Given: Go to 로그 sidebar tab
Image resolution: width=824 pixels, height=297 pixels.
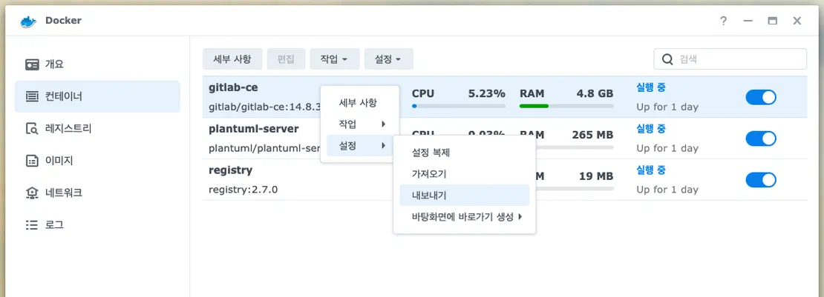Looking at the screenshot, I should tap(97, 225).
